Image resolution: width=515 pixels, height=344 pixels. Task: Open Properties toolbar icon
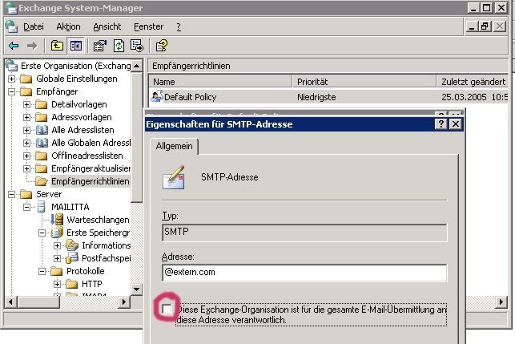click(100, 46)
